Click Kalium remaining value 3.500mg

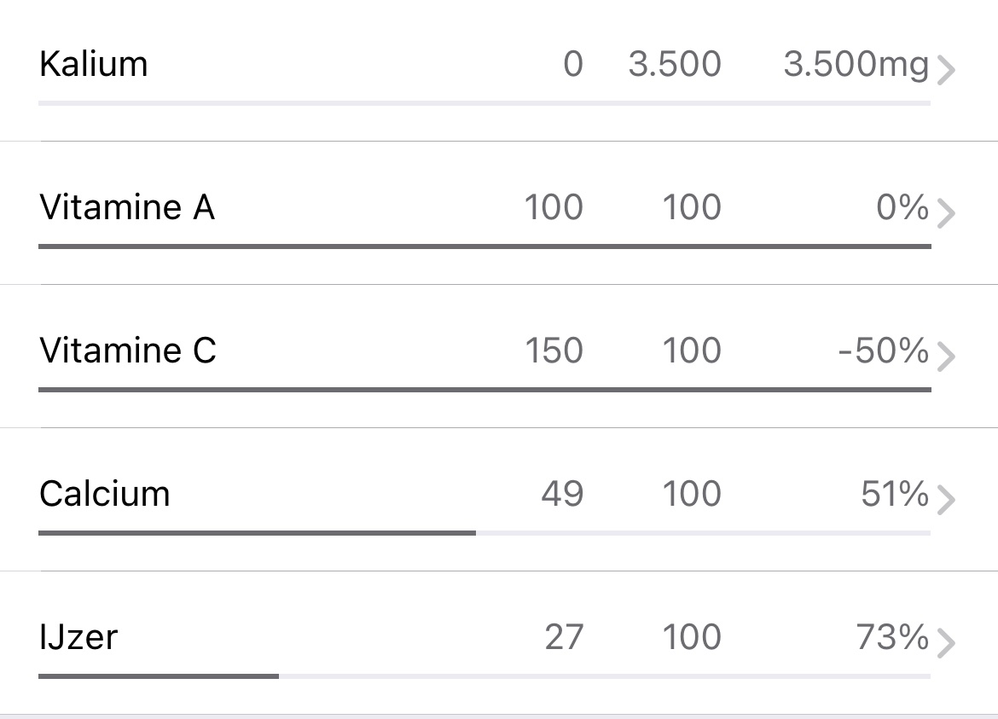coord(856,65)
